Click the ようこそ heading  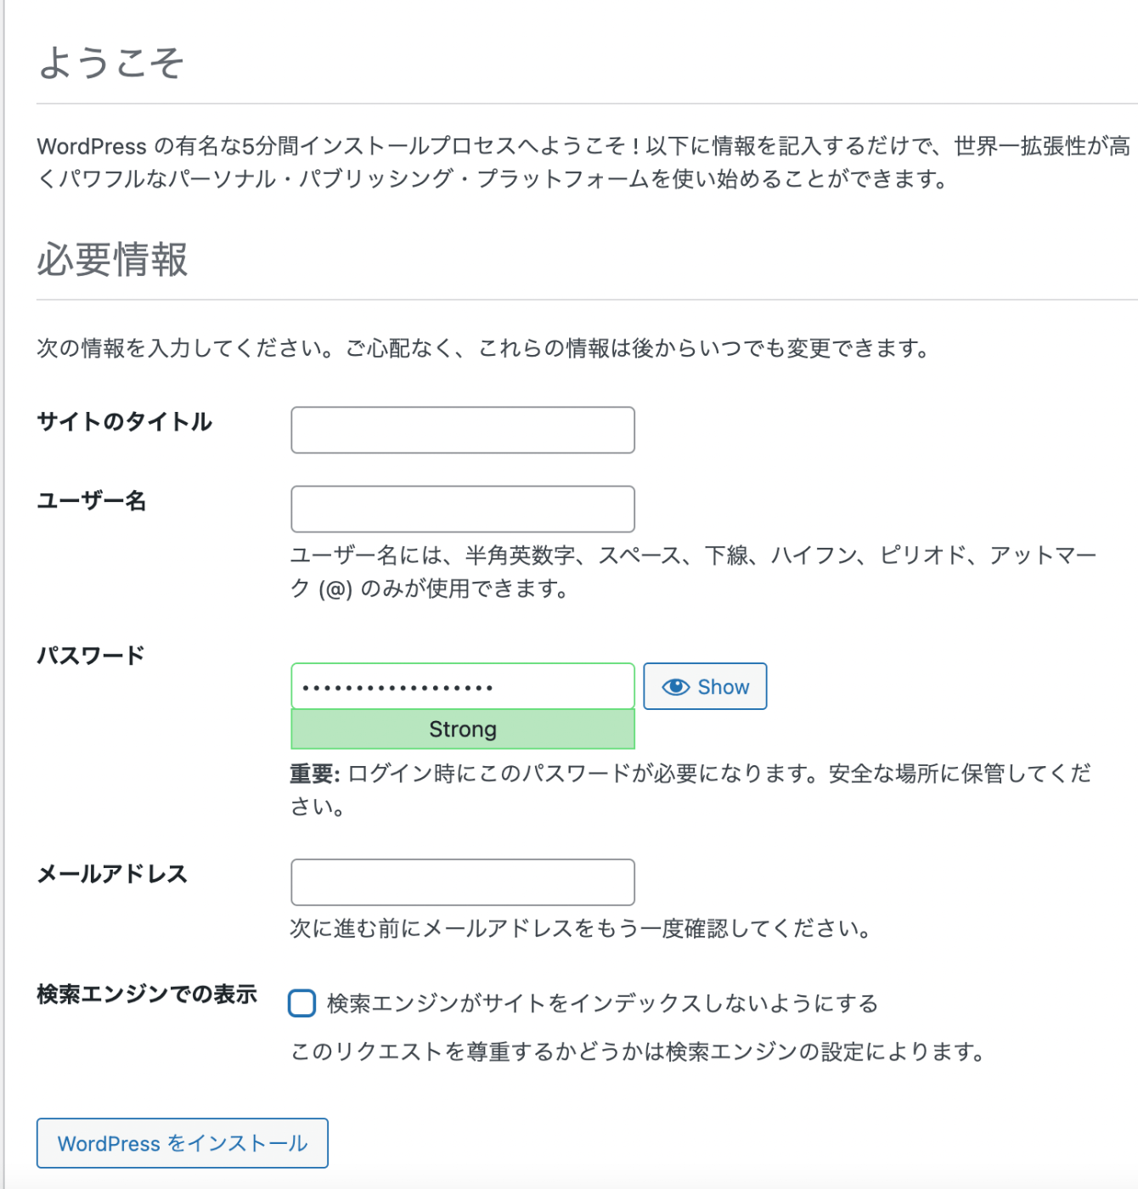(110, 59)
